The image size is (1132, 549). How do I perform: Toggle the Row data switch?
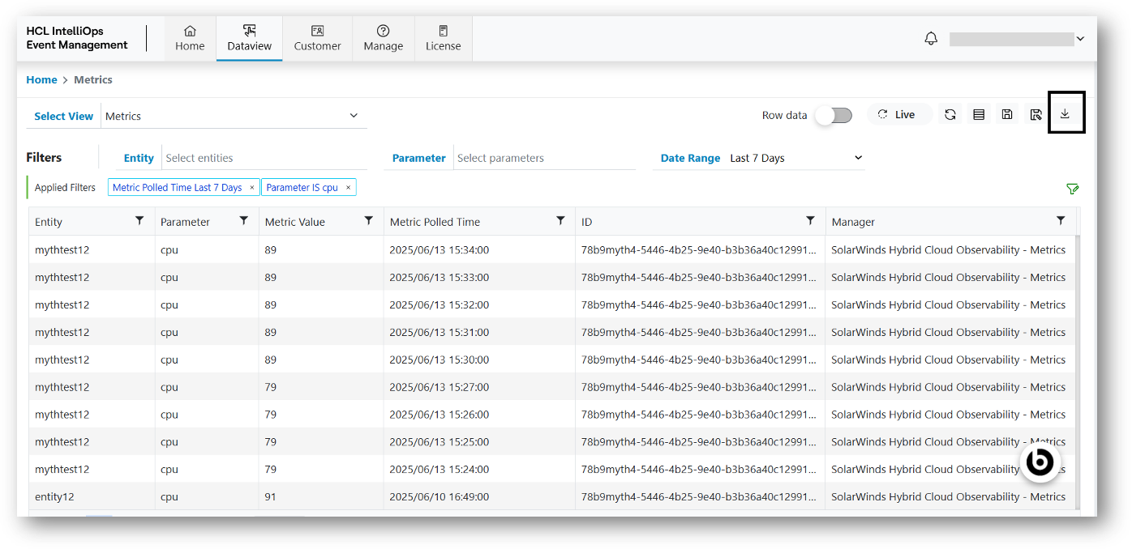834,115
